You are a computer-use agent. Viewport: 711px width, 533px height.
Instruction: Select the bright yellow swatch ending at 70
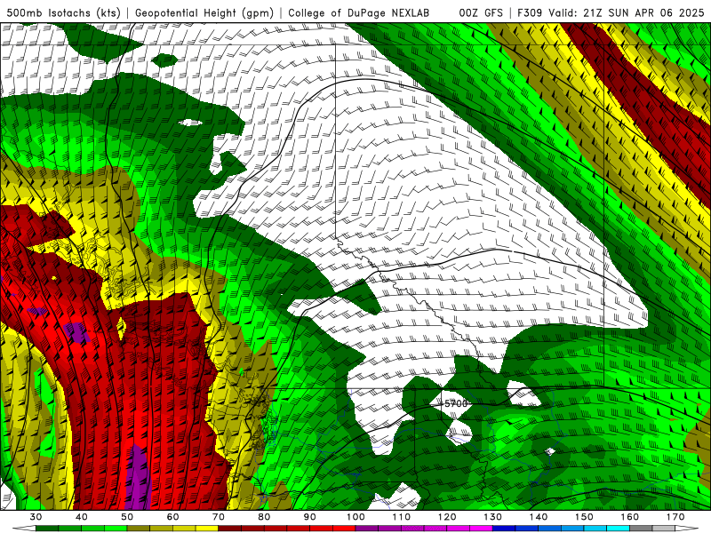pos(207,528)
